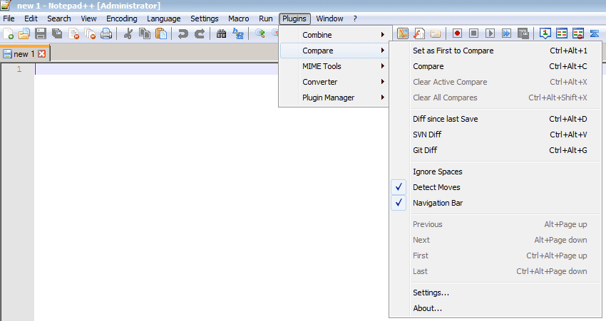
Task: Click Save Recorded Macro icon
Action: 523,33
